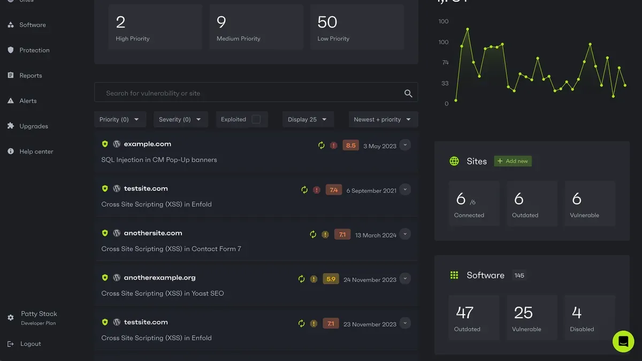This screenshot has width=642, height=361.
Task: Click the Protection shield icon in sidebar
Action: pyautogui.click(x=11, y=50)
